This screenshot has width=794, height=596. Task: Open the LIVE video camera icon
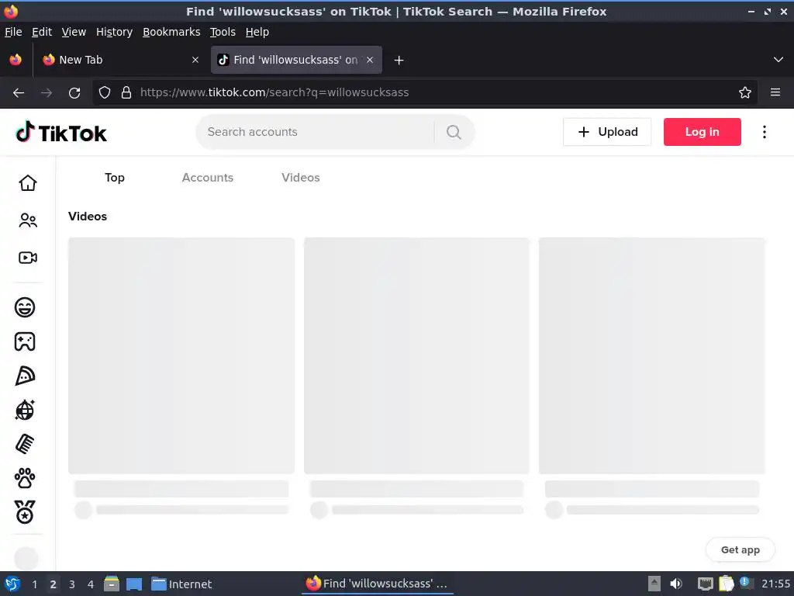click(x=28, y=258)
